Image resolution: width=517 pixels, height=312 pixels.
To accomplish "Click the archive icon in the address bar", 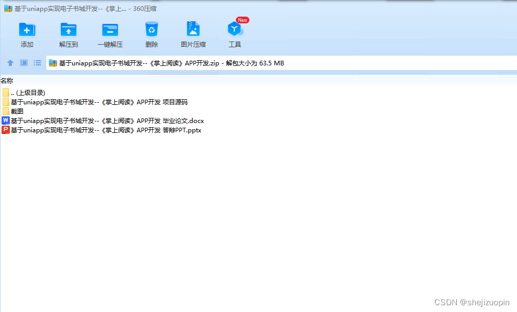I will (x=53, y=63).
